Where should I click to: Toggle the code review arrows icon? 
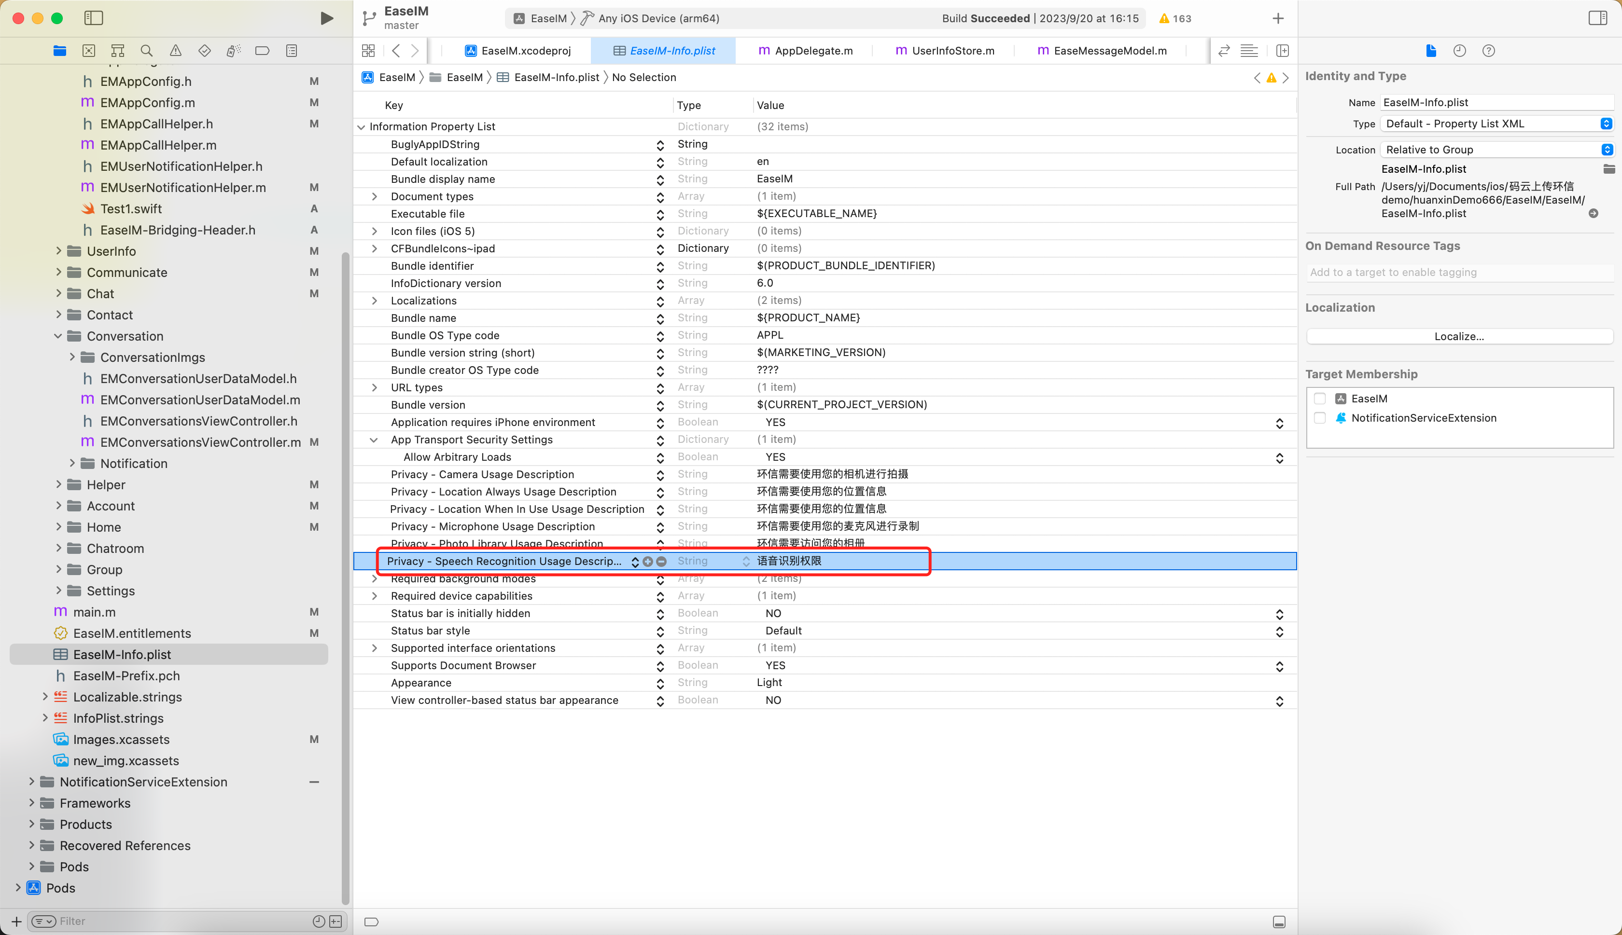click(1224, 51)
